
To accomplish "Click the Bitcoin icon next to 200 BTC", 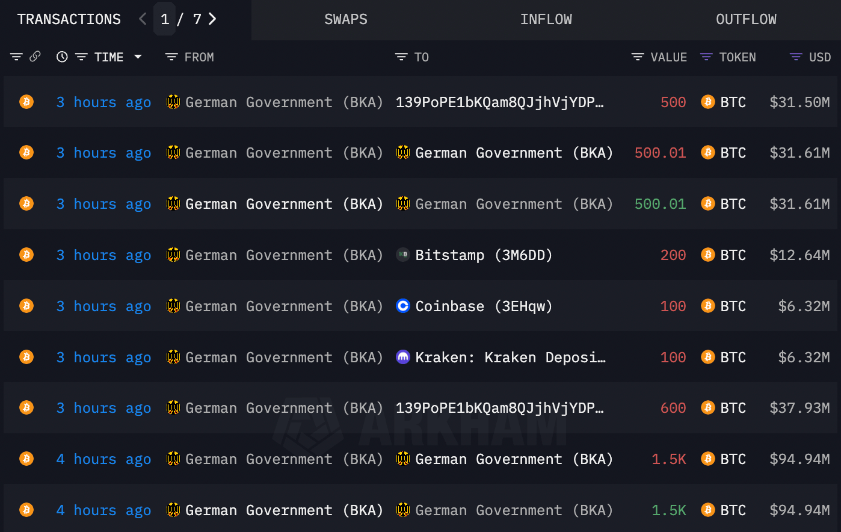I will pos(708,255).
